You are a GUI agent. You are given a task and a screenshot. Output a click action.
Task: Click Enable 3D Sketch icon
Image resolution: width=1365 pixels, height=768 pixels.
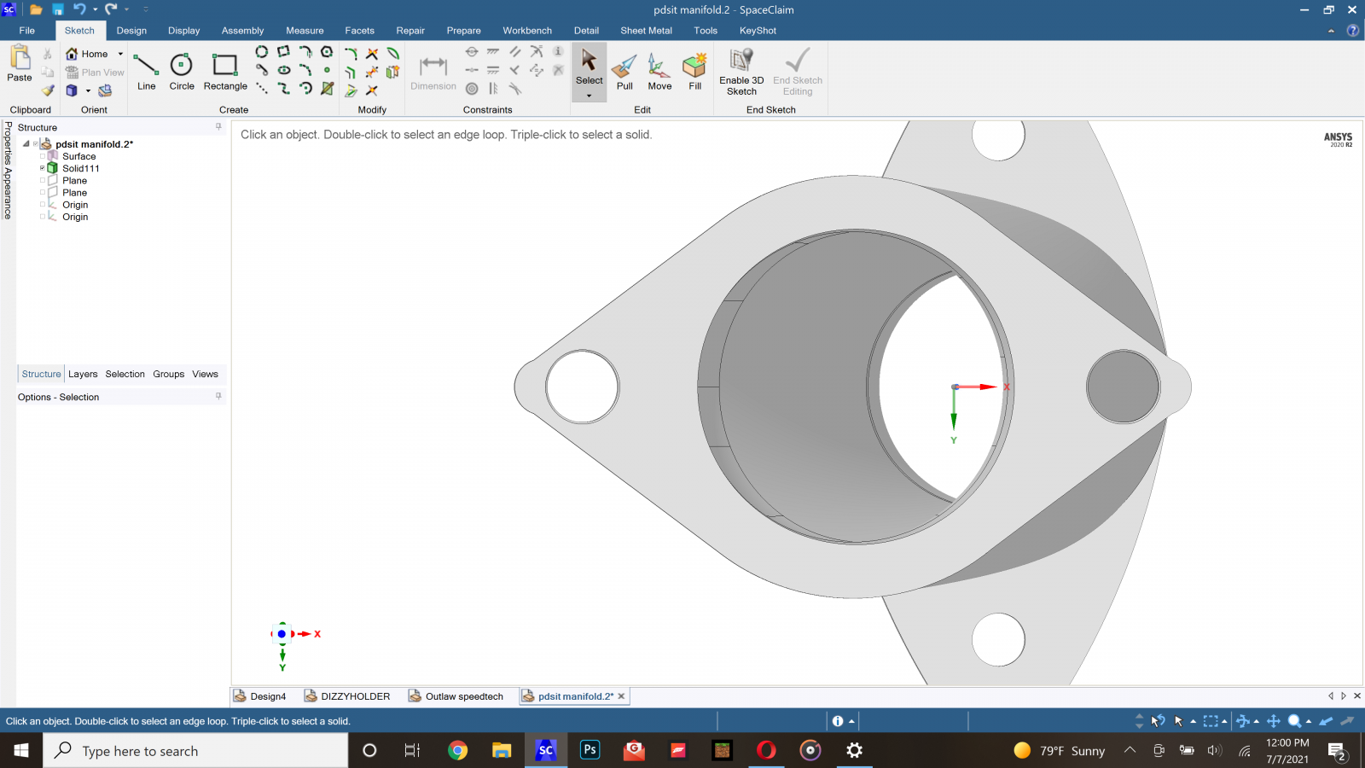[741, 60]
